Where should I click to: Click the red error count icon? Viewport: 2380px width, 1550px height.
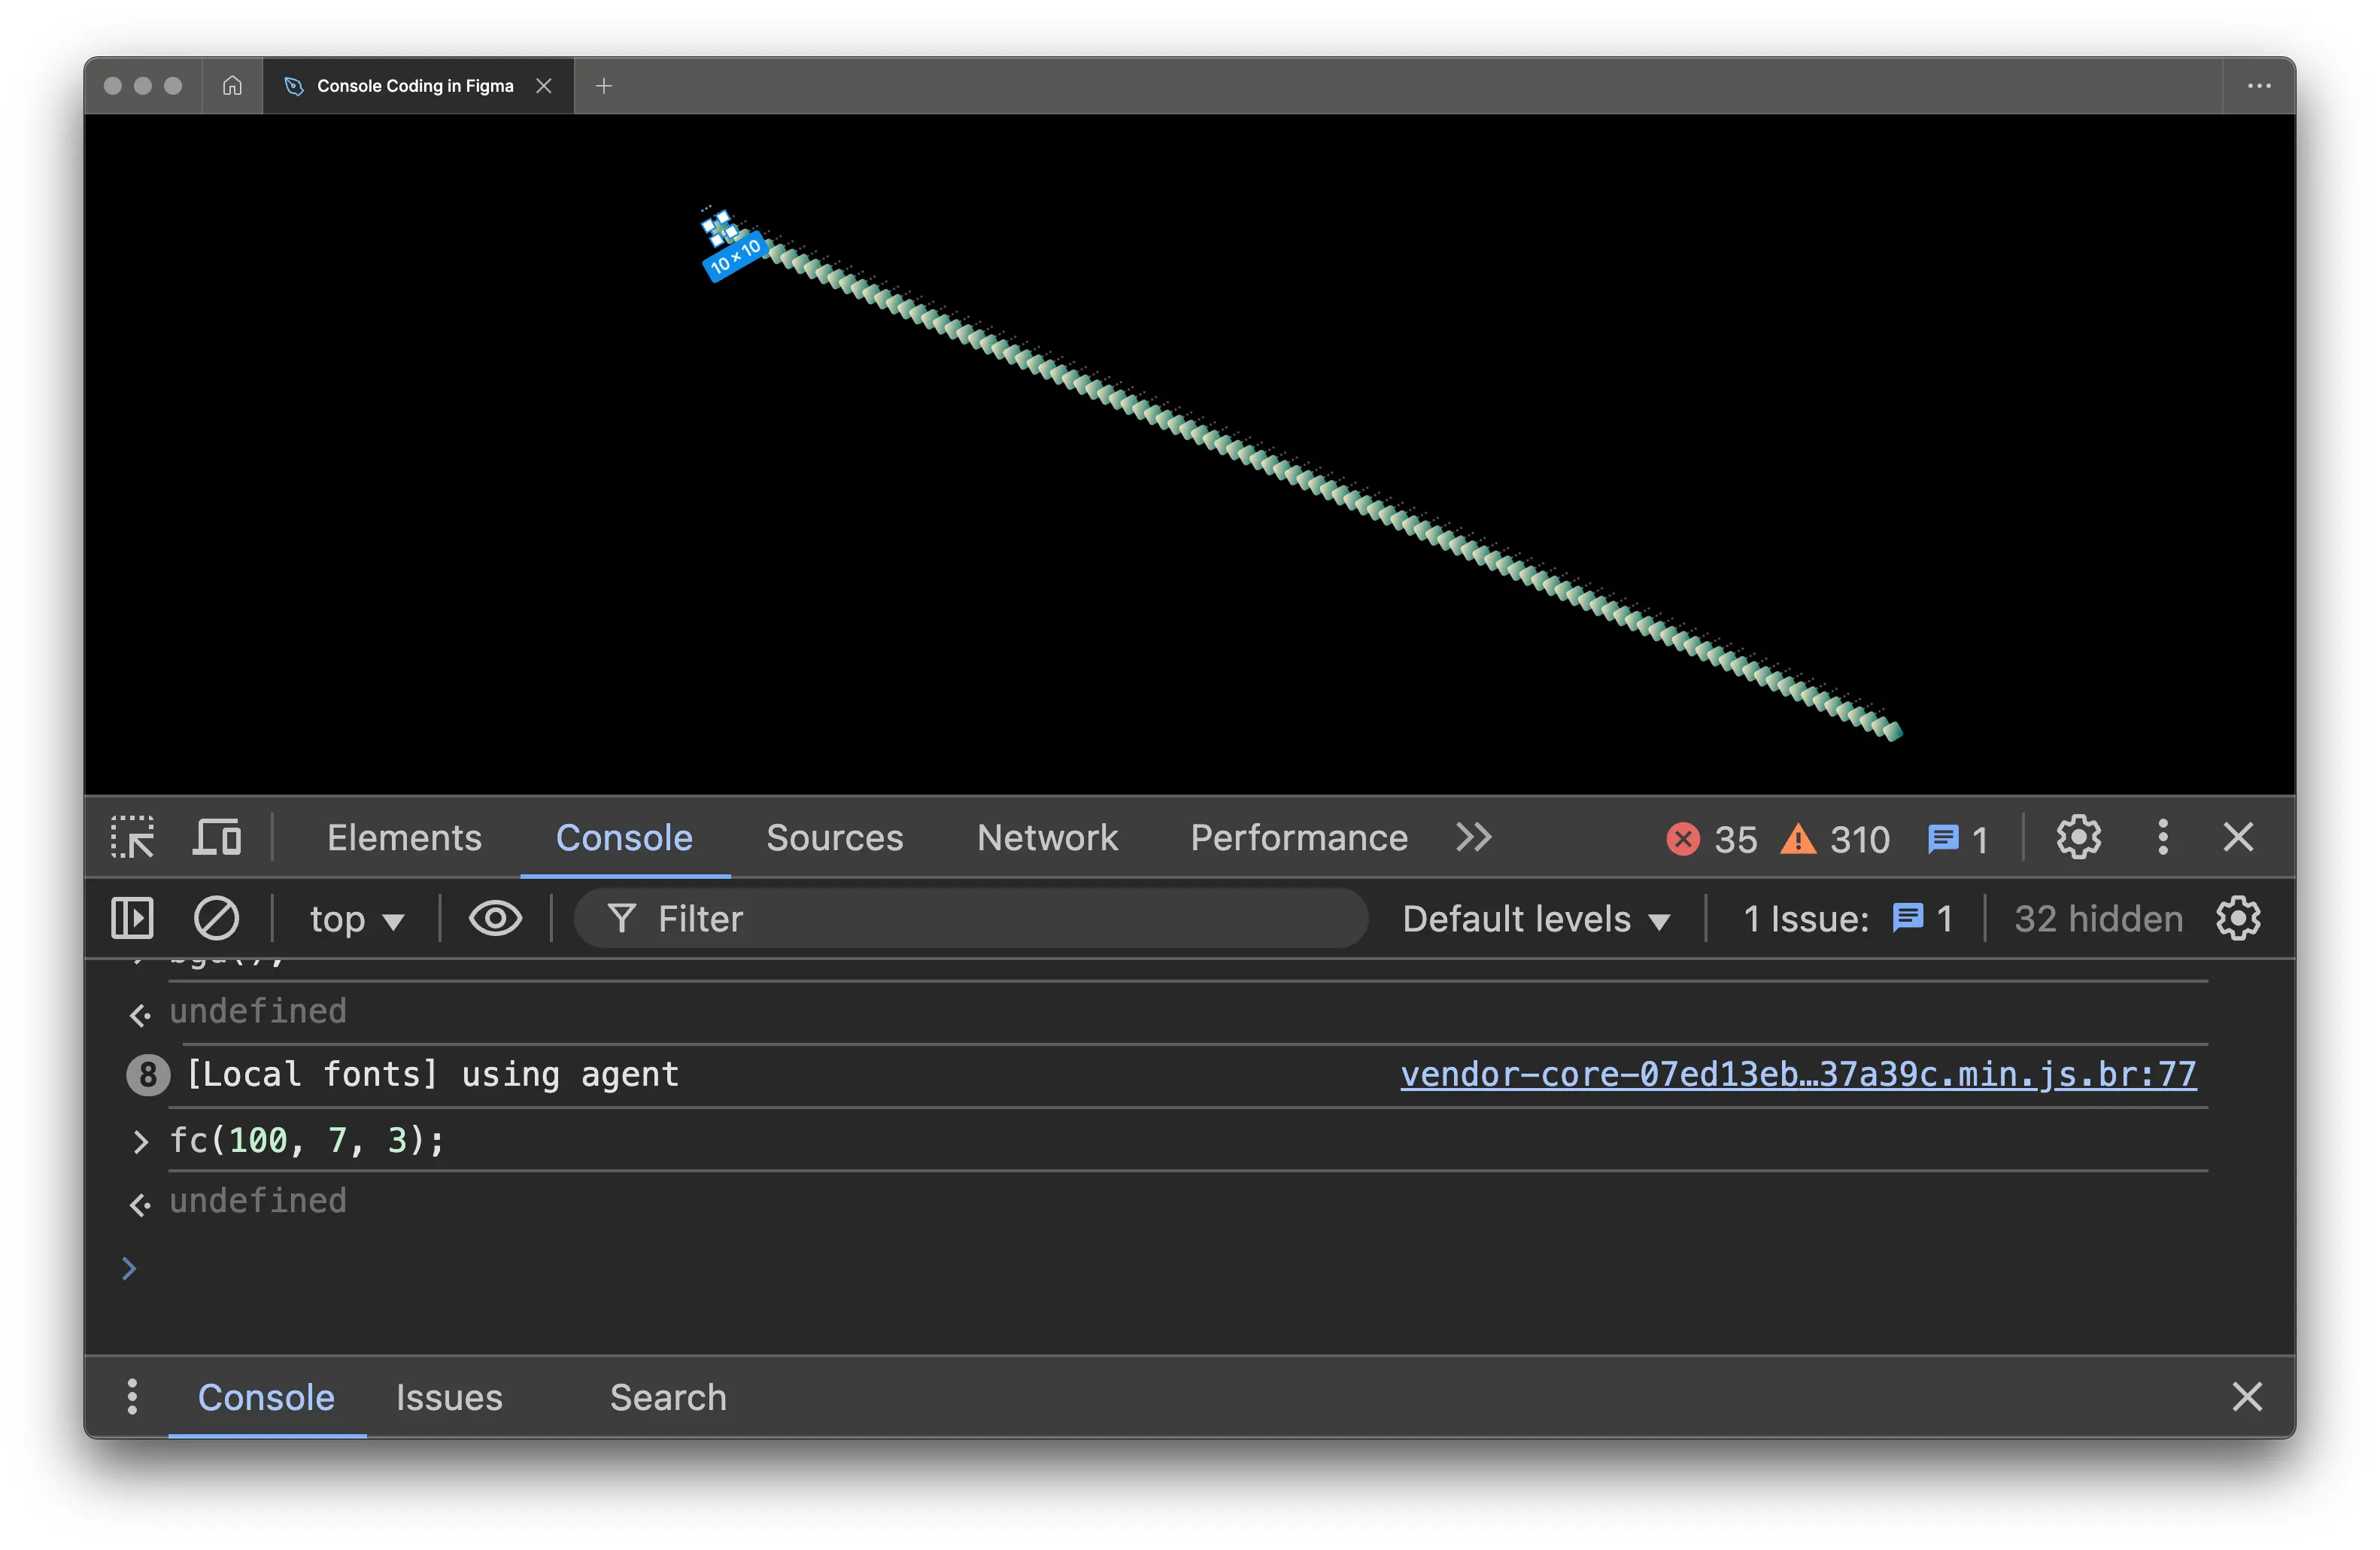pyautogui.click(x=1683, y=839)
